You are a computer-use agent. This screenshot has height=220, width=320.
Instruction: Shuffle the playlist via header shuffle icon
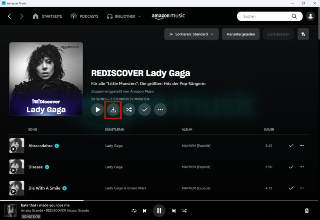click(x=129, y=110)
